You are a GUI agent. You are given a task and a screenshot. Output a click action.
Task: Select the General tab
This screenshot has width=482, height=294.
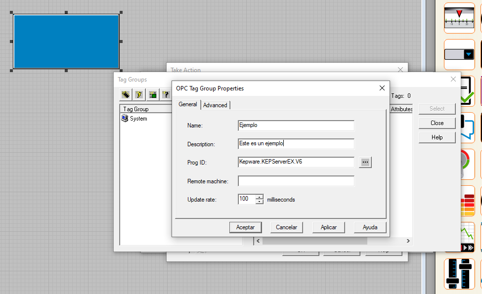pyautogui.click(x=188, y=104)
